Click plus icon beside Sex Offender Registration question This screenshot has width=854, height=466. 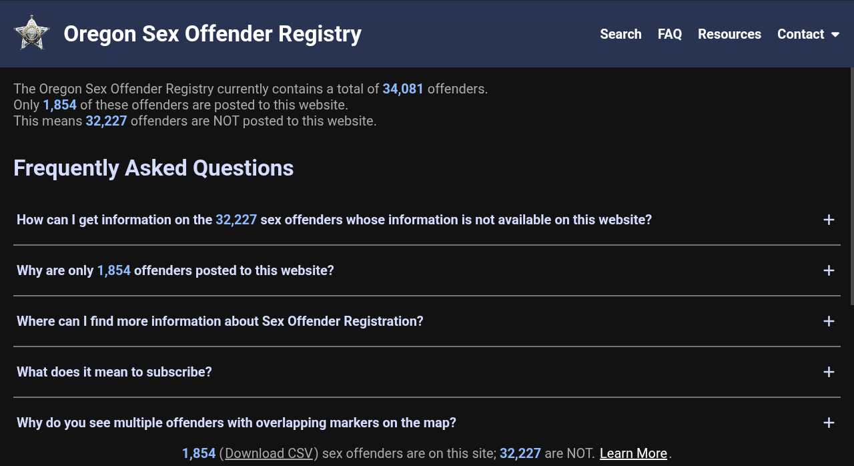coord(829,321)
